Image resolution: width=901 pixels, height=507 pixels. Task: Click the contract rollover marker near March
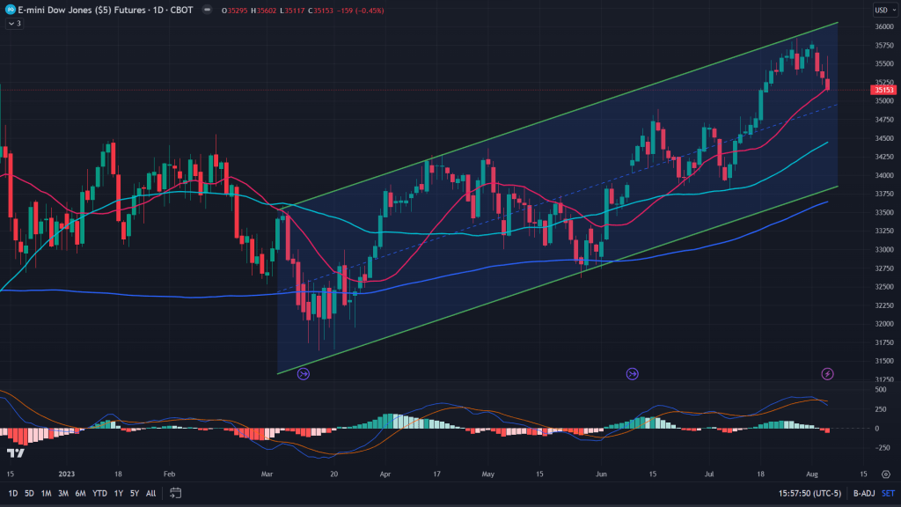304,374
